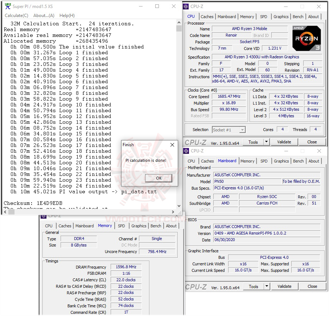The height and width of the screenshot is (316, 329).
Task: Switch to Bench tab in Memory CPU-Z window
Action: pyautogui.click(x=156, y=226)
